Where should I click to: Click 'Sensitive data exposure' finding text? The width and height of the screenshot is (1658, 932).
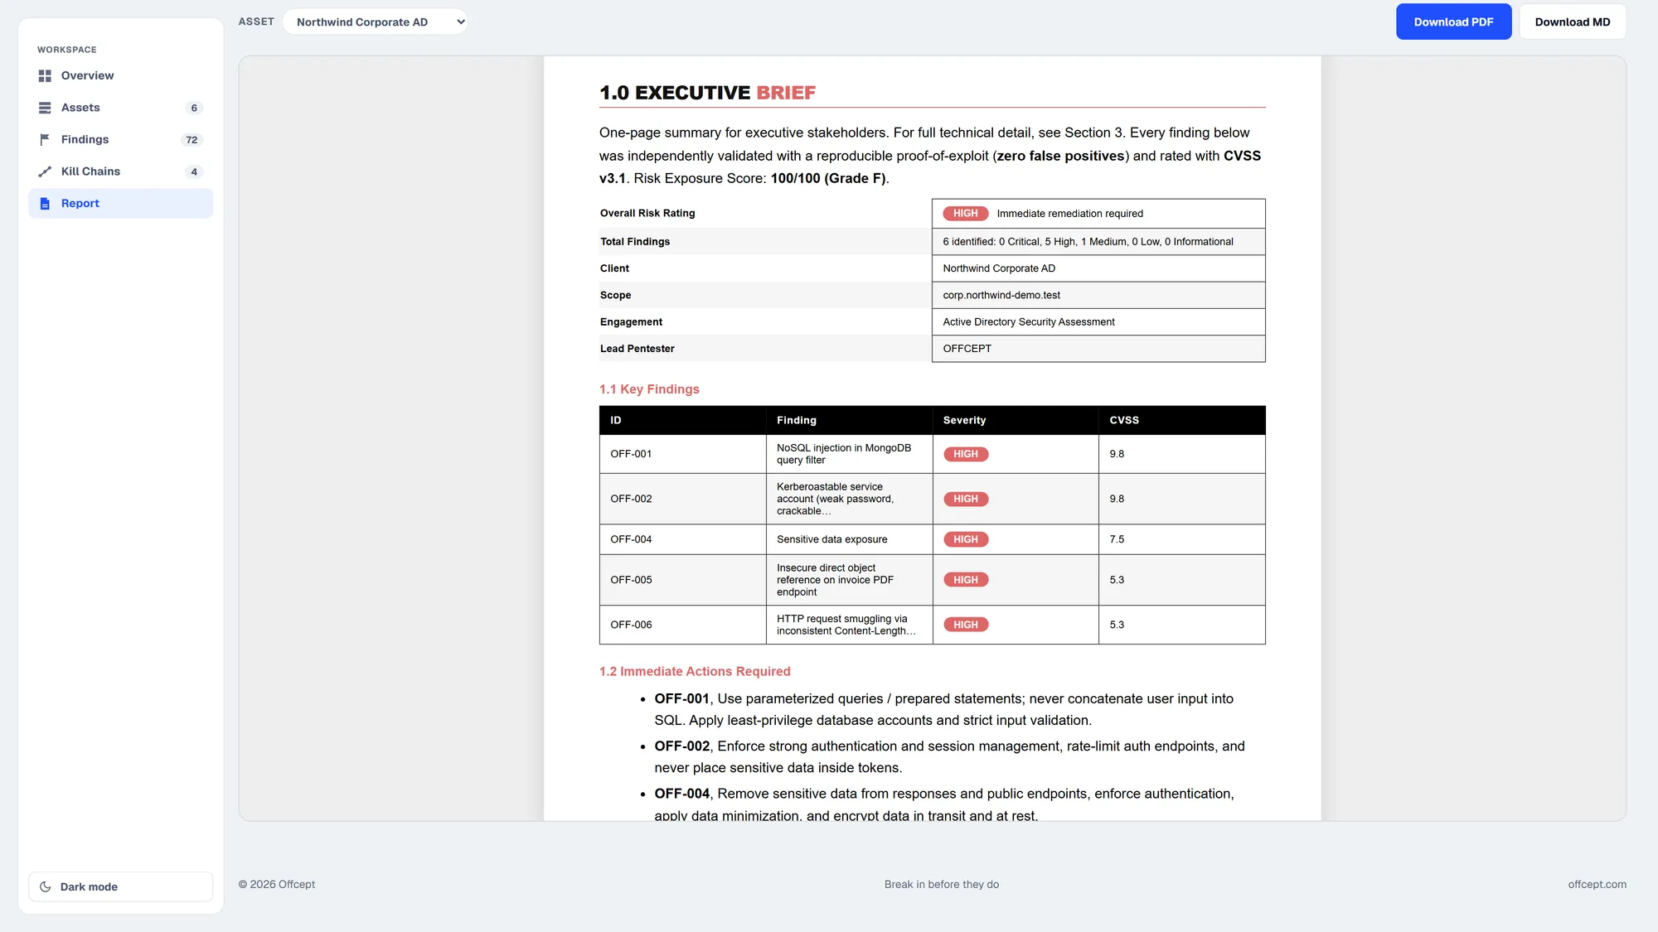pyautogui.click(x=831, y=539)
